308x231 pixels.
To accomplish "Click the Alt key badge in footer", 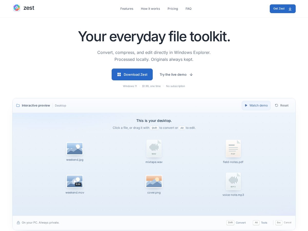I will pyautogui.click(x=256, y=223).
